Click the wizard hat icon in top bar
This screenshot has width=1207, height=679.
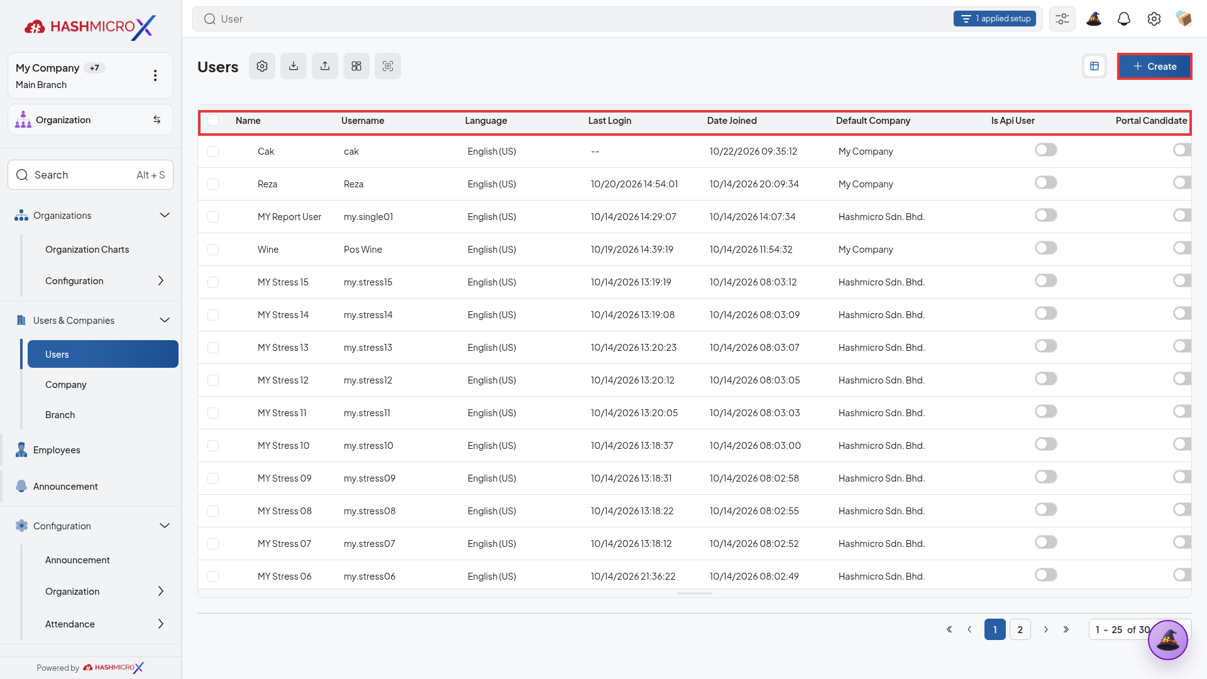pyautogui.click(x=1094, y=19)
